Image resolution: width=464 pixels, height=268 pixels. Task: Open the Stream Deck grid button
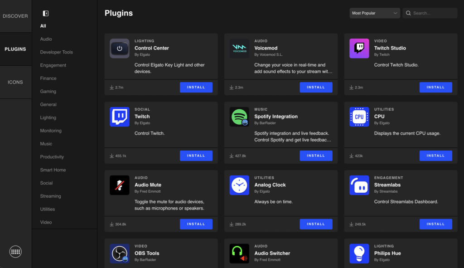tap(15, 251)
